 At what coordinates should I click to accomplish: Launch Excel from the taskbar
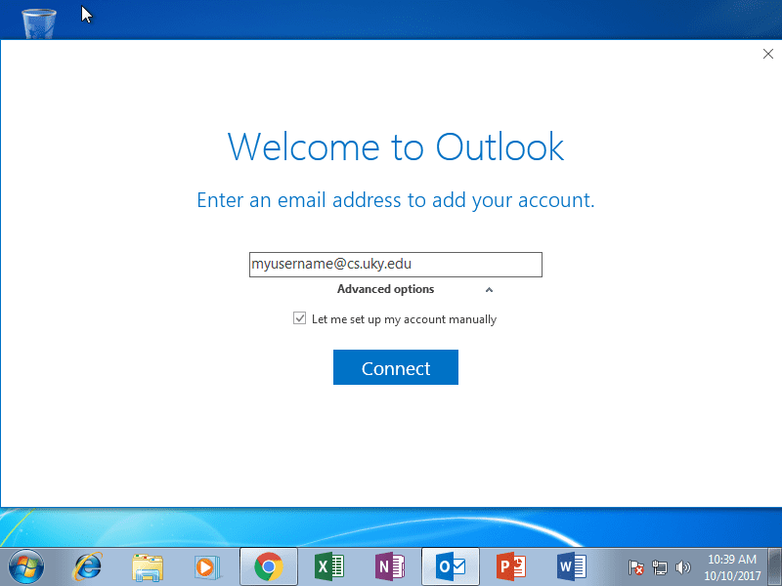[329, 566]
